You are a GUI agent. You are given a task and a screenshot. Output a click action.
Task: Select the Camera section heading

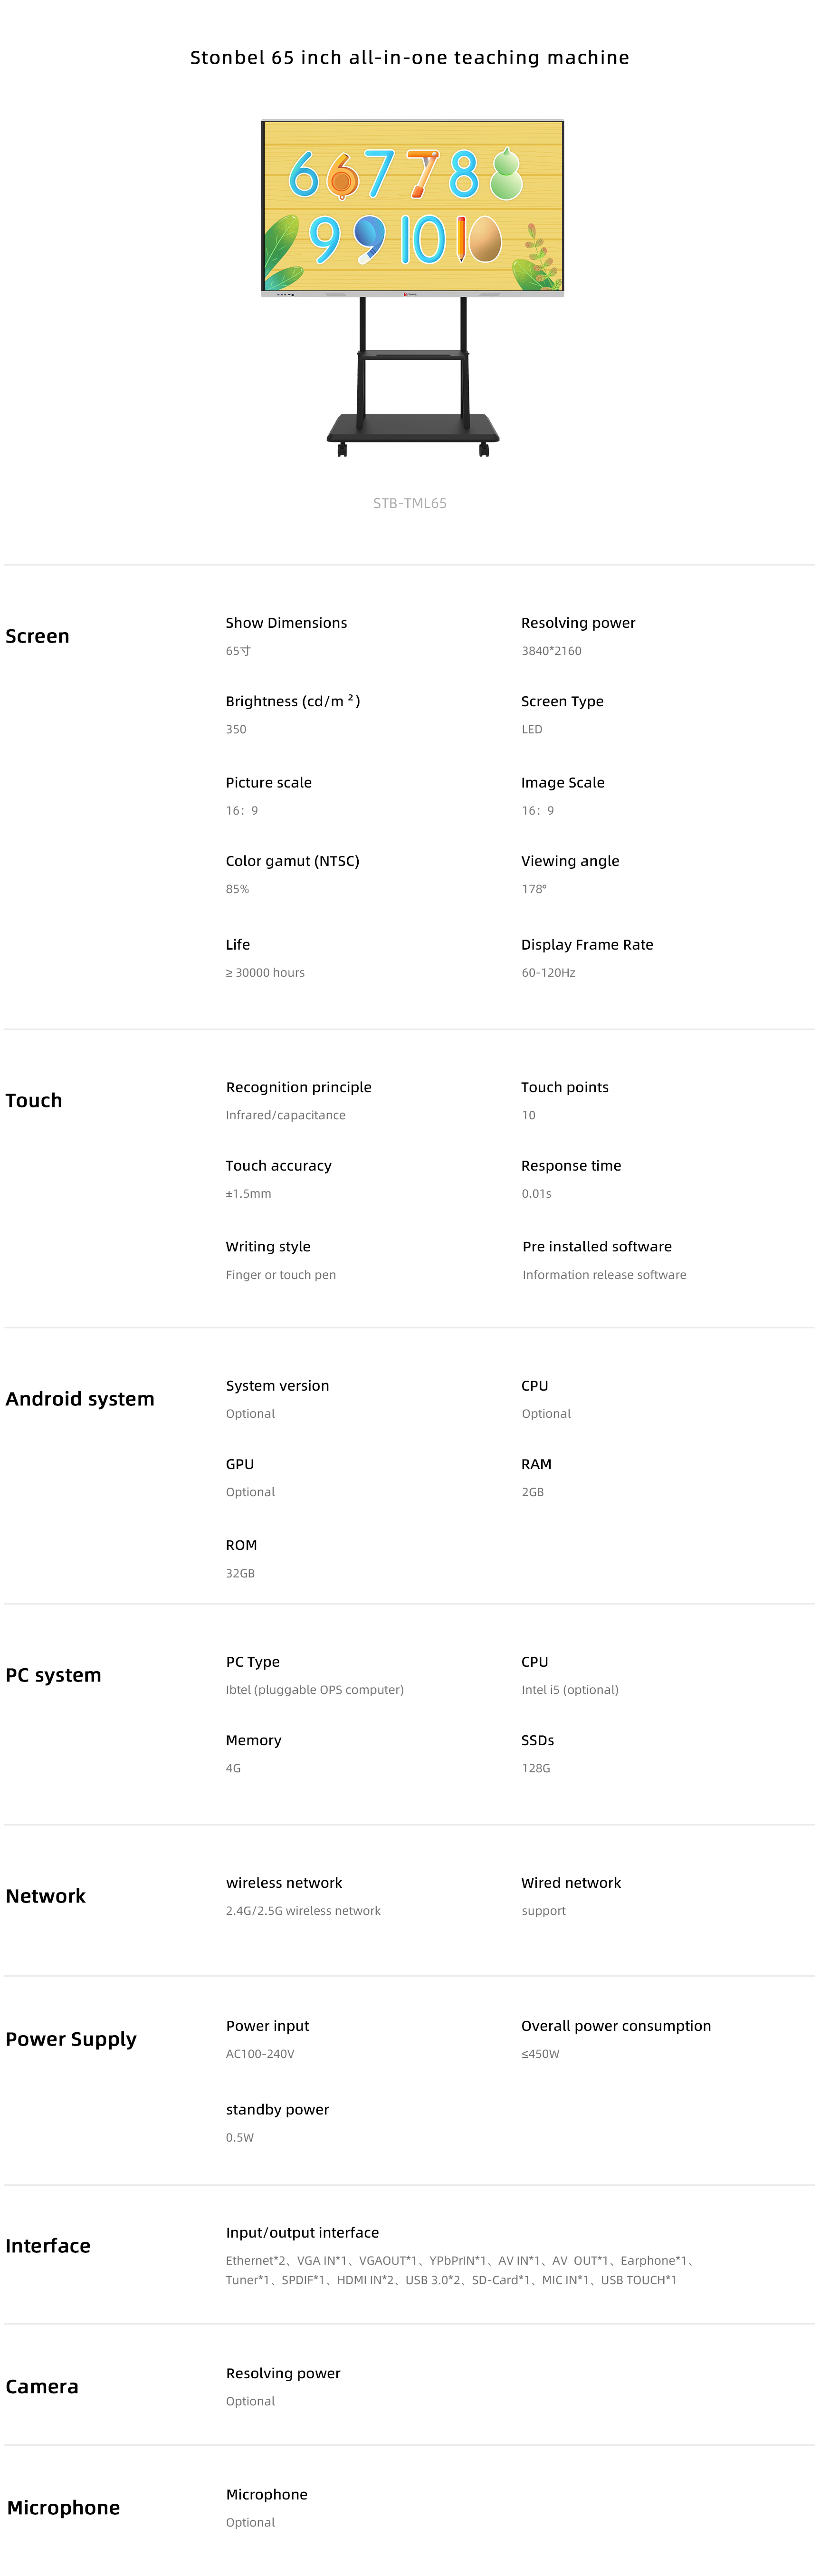coord(42,2386)
